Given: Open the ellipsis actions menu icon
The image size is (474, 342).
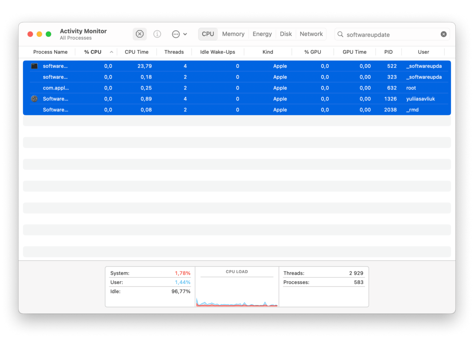Looking at the screenshot, I should click(x=176, y=34).
